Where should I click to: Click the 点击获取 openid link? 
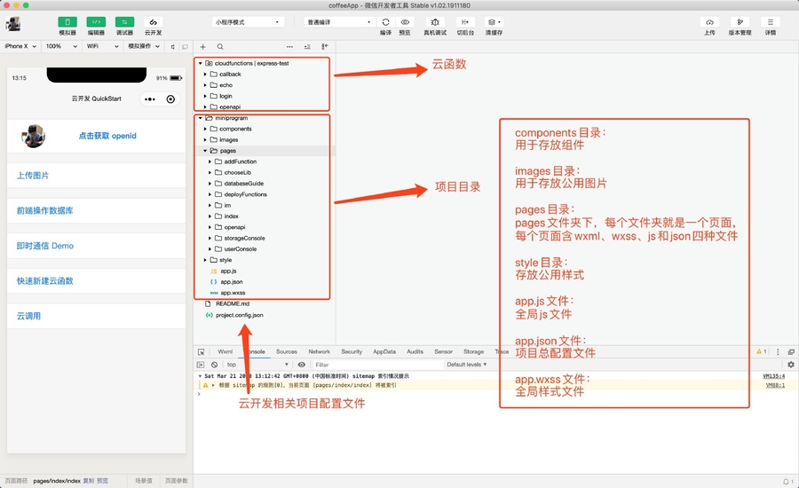click(x=107, y=136)
